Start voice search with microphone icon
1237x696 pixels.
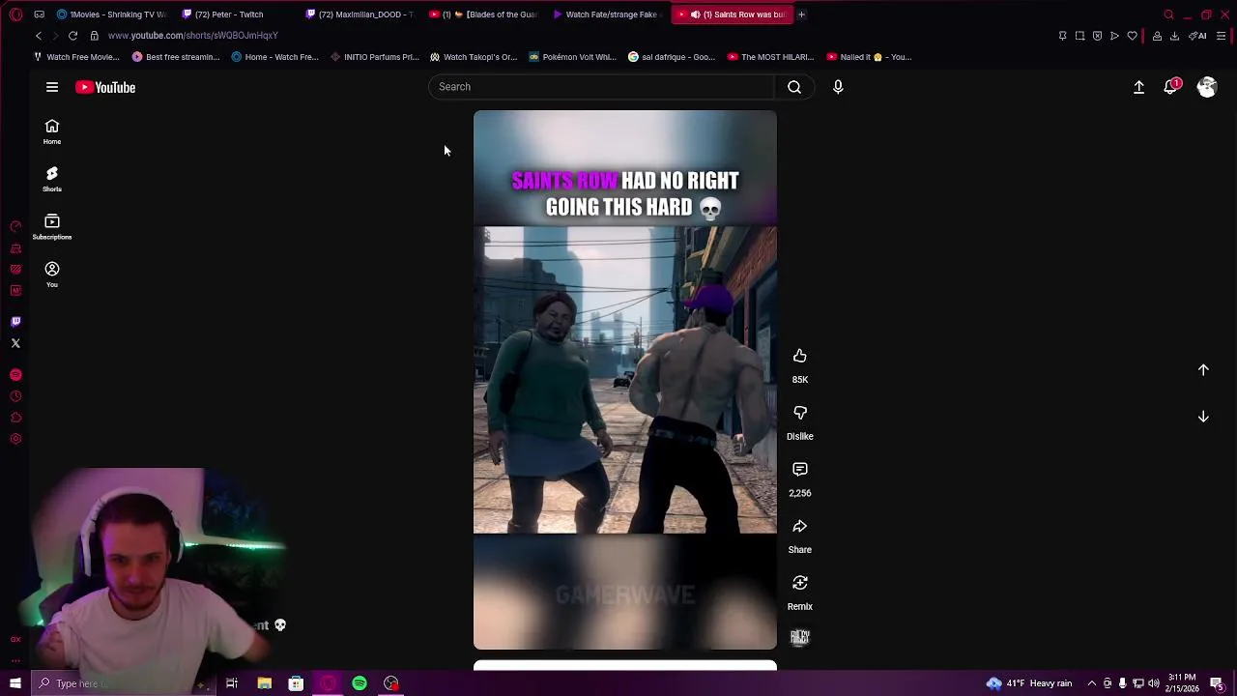pyautogui.click(x=838, y=87)
